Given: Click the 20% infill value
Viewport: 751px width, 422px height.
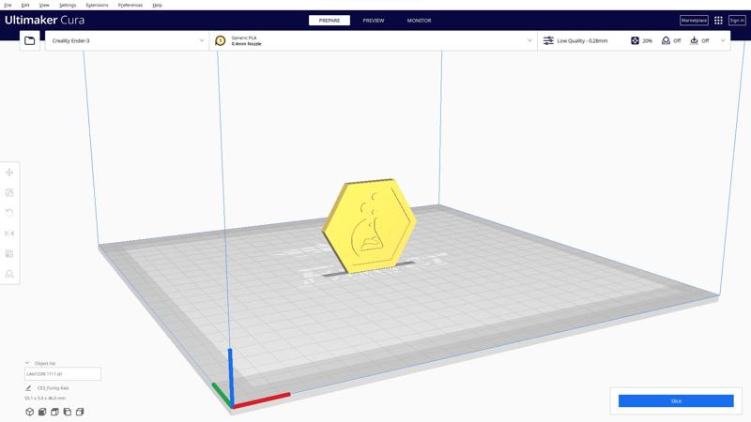Looking at the screenshot, I should pyautogui.click(x=648, y=40).
